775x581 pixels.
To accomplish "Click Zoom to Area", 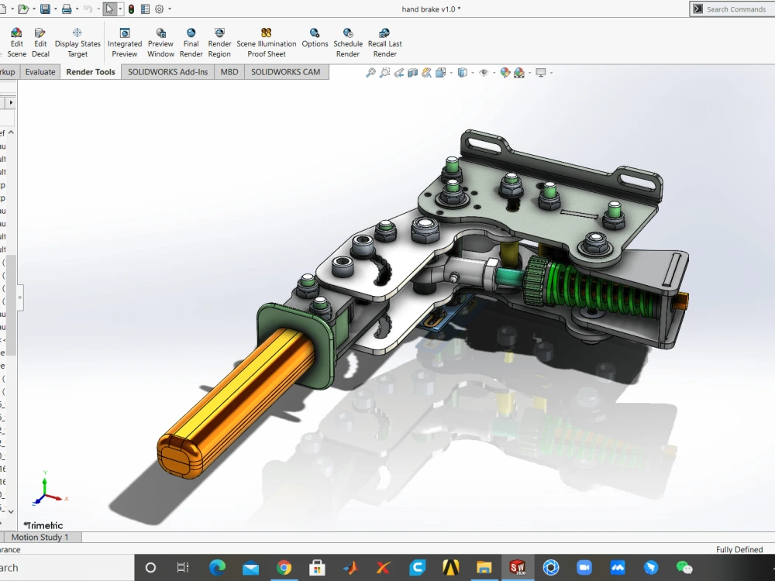I will point(384,73).
